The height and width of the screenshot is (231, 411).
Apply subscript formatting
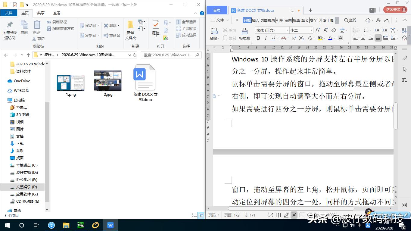click(x=302, y=38)
